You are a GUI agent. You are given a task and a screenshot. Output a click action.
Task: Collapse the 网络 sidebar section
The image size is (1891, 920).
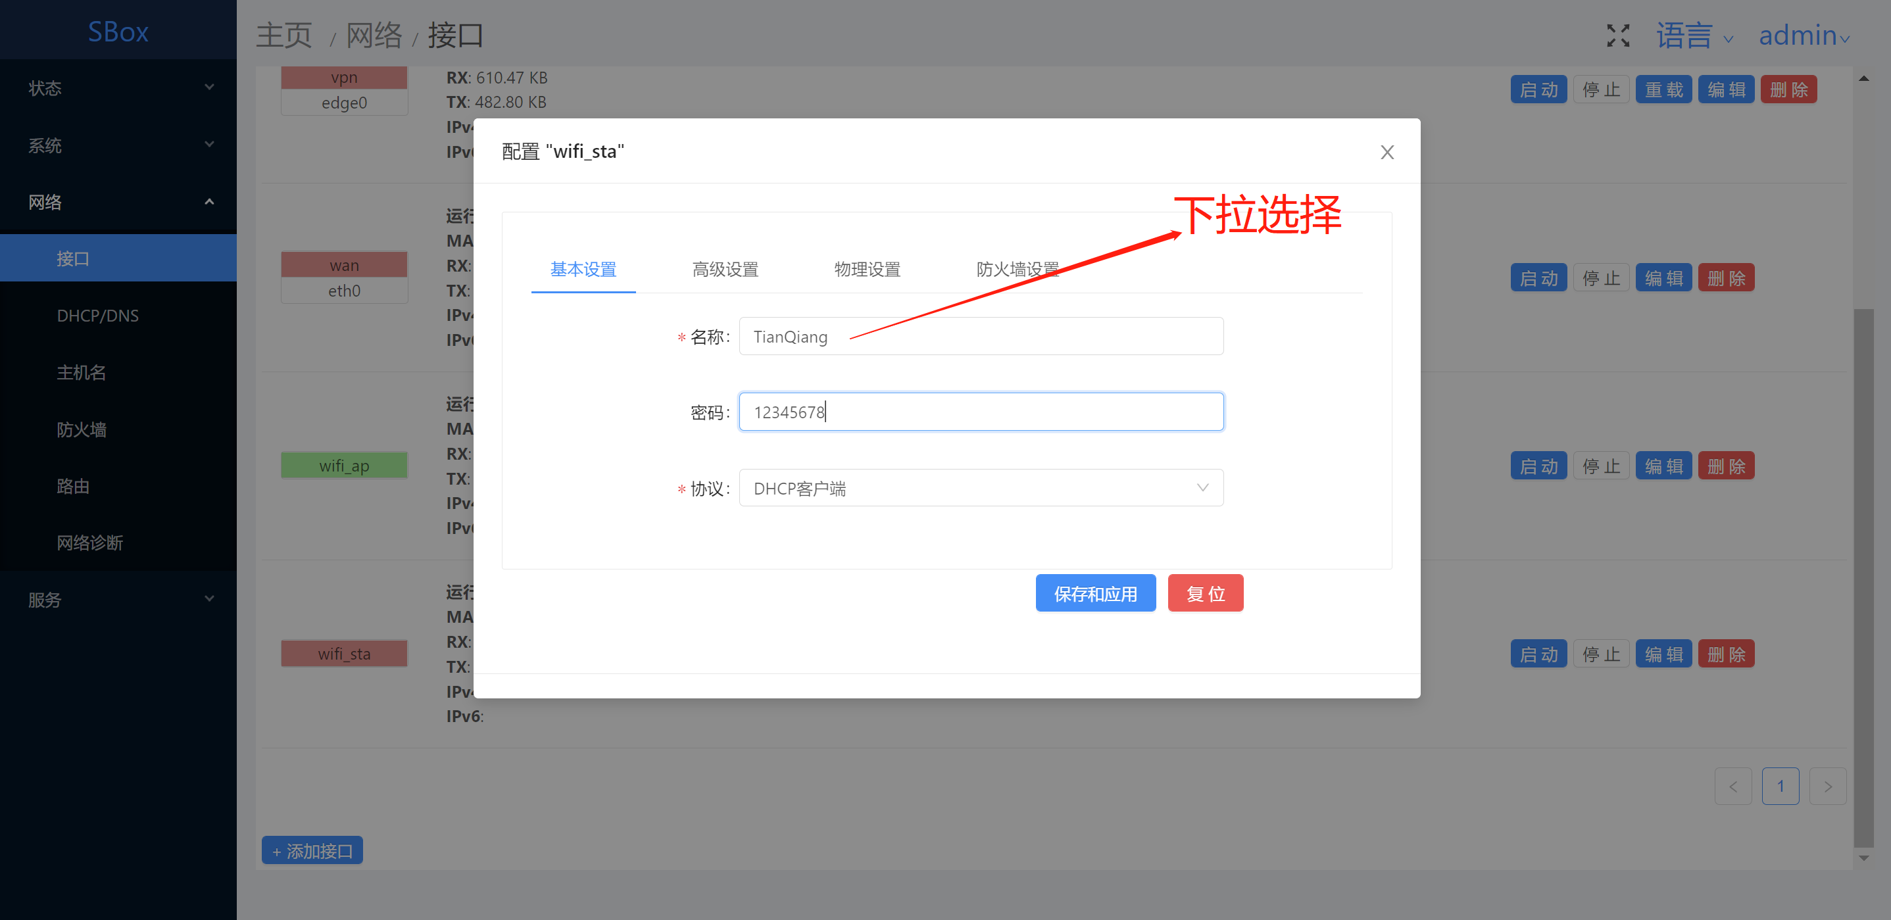click(118, 202)
